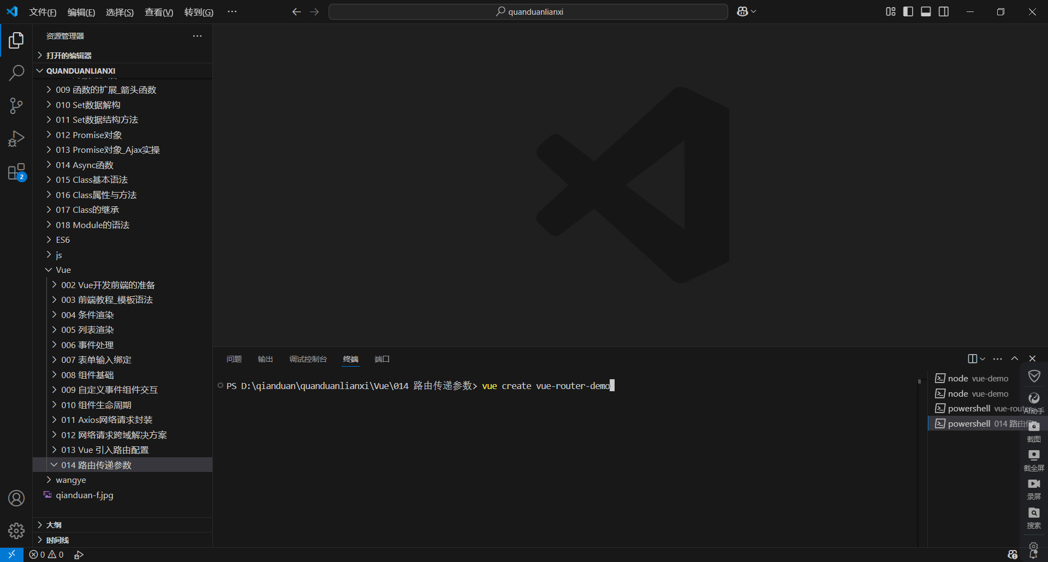
Task: Maximize the terminal panel size
Action: (1015, 358)
